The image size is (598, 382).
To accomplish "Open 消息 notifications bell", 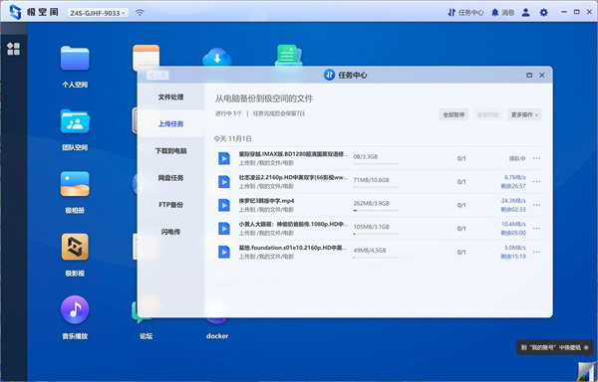I will 502,13.
